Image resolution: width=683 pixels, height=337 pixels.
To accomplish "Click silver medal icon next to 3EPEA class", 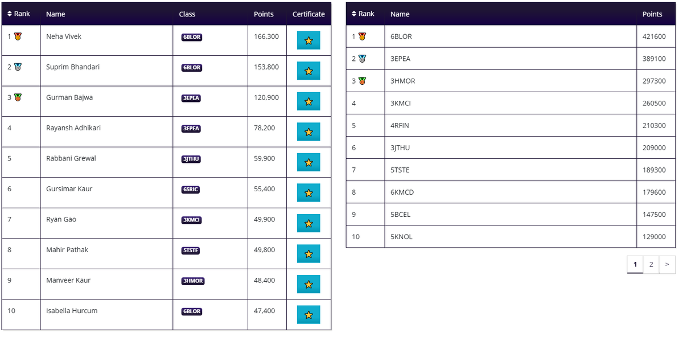I will coord(362,59).
